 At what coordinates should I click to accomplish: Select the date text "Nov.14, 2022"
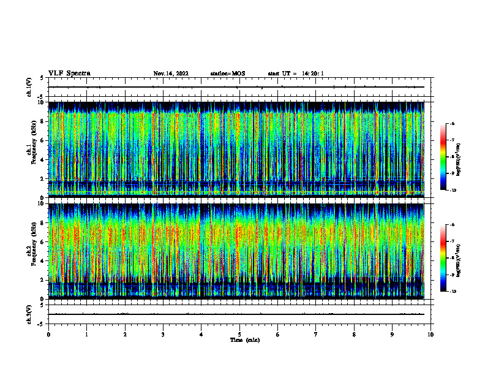pyautogui.click(x=171, y=74)
